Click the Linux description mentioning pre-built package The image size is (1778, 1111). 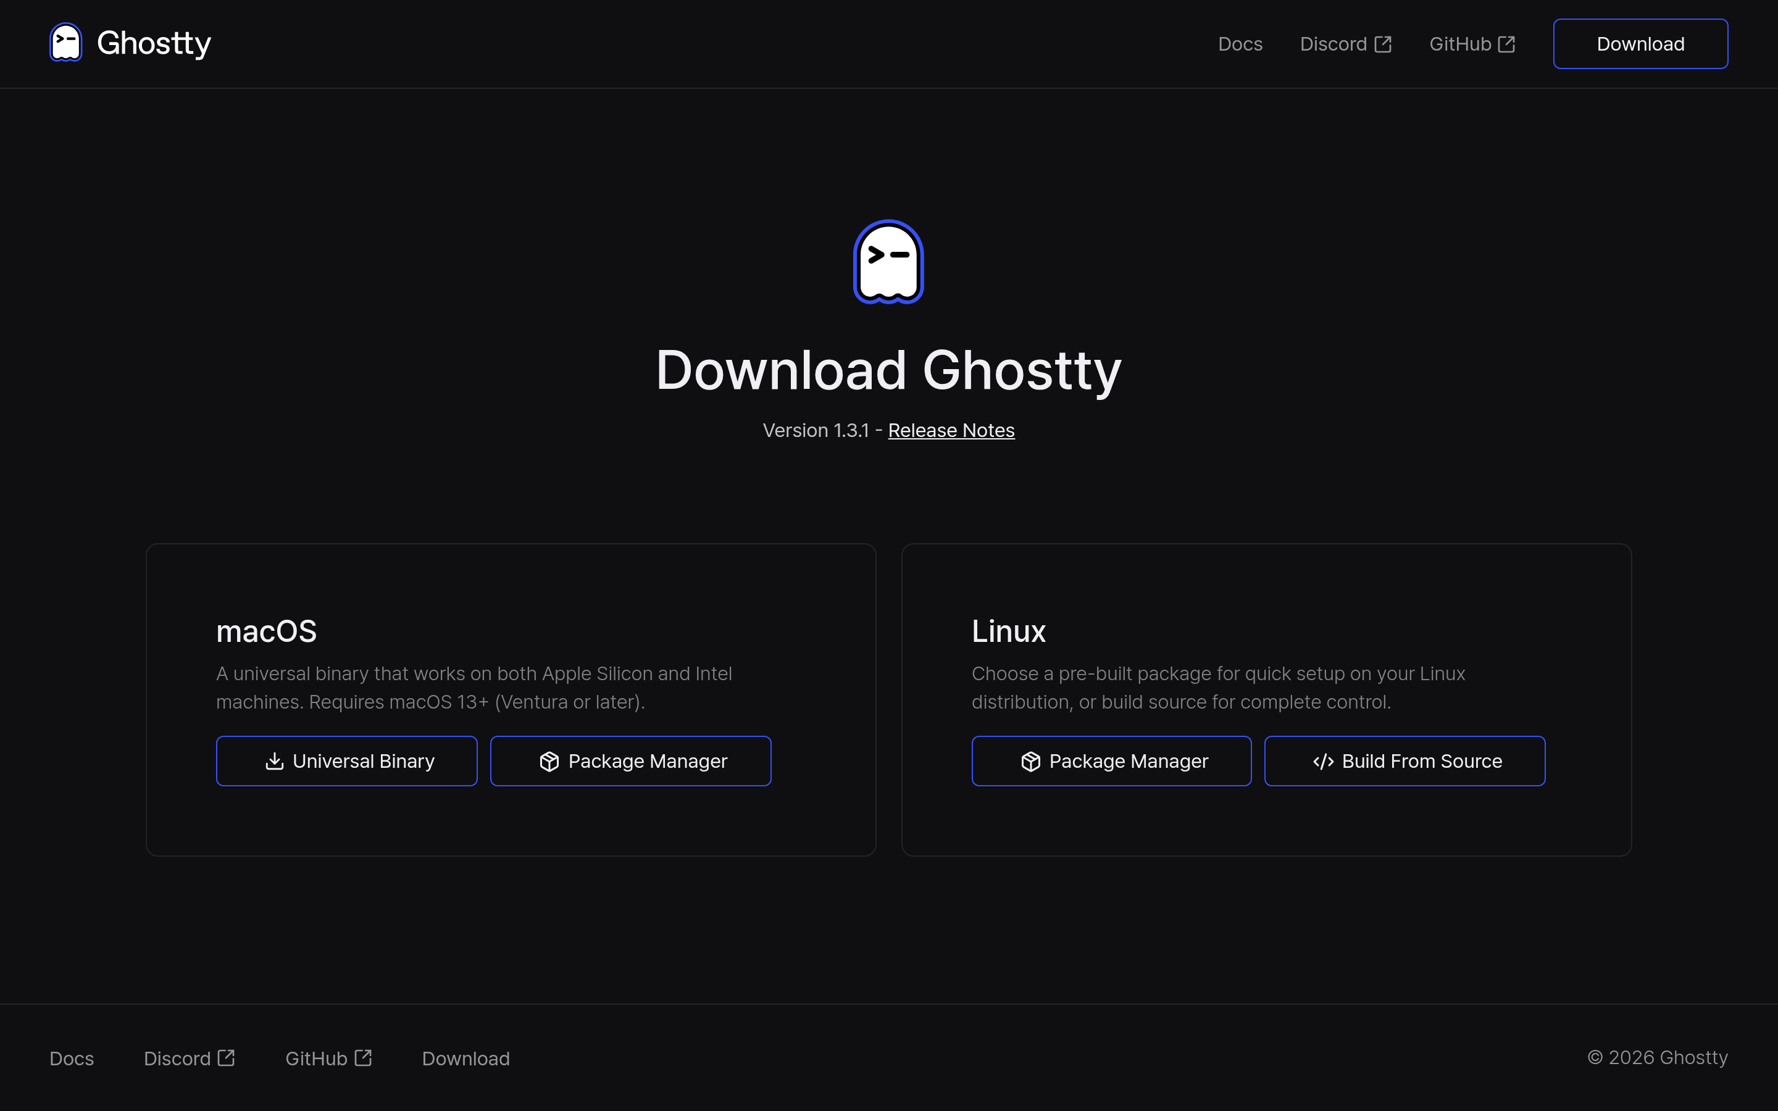1218,688
